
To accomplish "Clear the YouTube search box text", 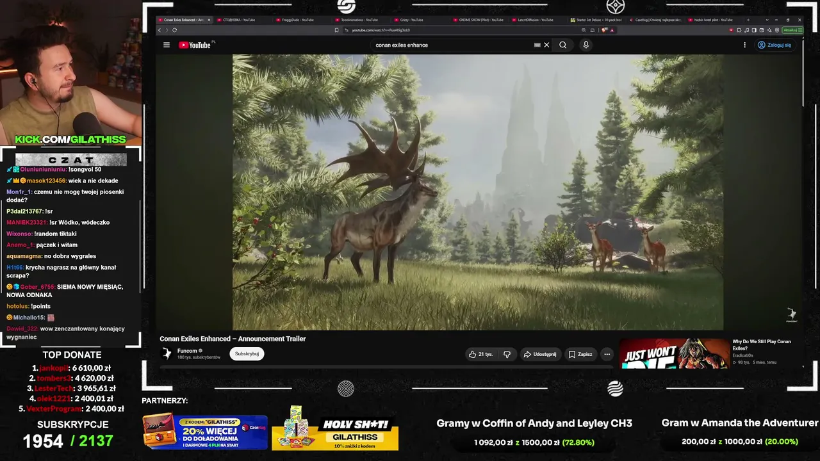I will coord(546,45).
